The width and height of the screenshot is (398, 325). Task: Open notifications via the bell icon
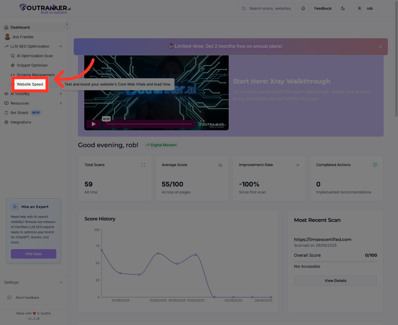click(303, 8)
